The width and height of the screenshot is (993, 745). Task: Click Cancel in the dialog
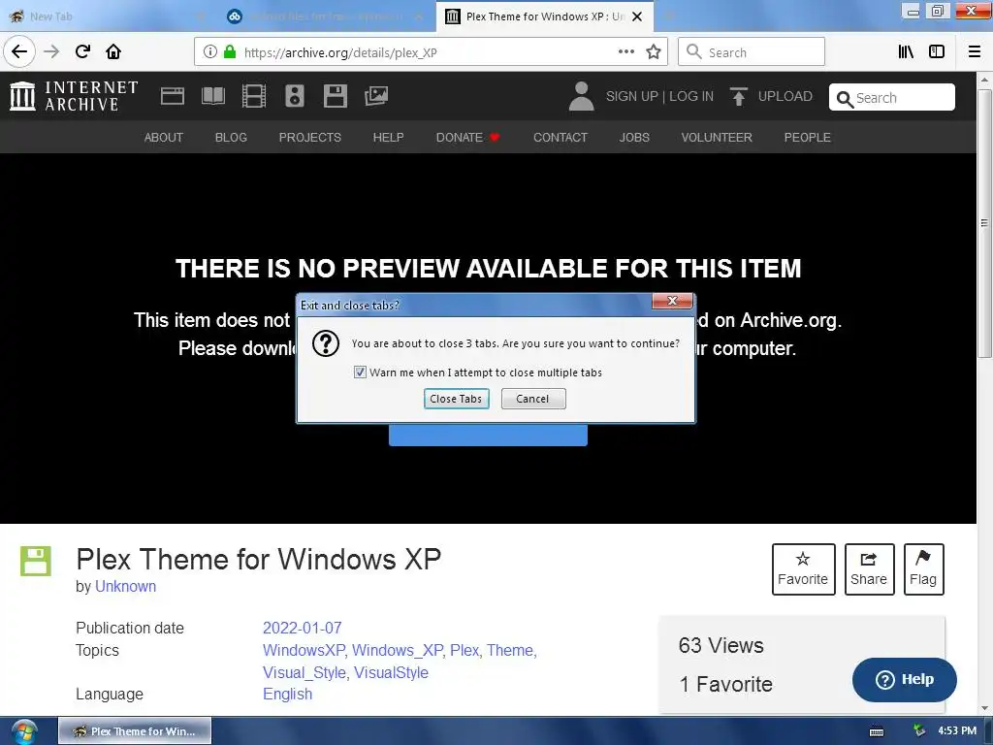click(532, 399)
